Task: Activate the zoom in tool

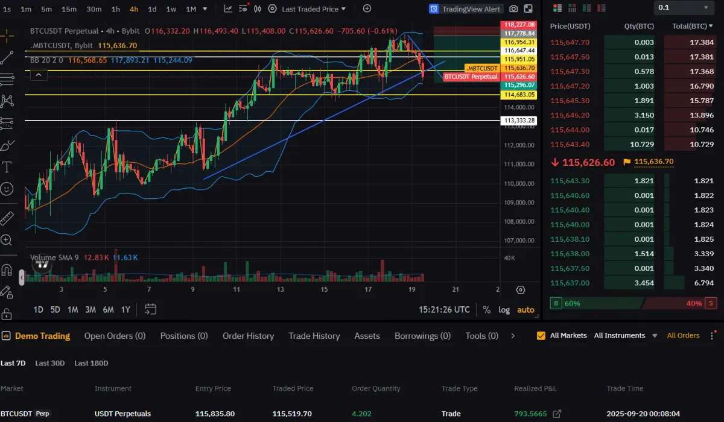Action: [7, 240]
